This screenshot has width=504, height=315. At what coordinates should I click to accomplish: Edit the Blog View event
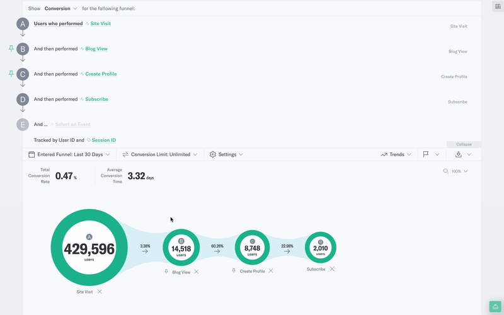pyautogui.click(x=96, y=49)
